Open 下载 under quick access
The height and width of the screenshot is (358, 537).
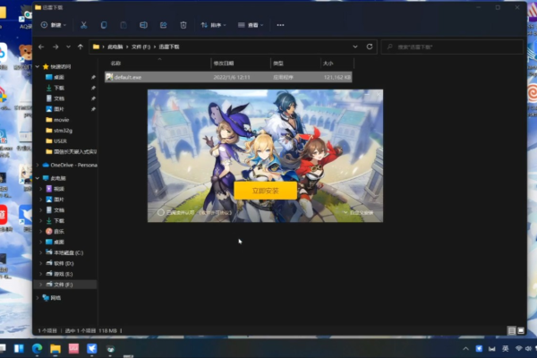(59, 88)
